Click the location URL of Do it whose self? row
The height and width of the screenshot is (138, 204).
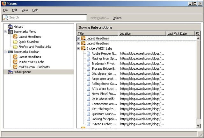142,99
